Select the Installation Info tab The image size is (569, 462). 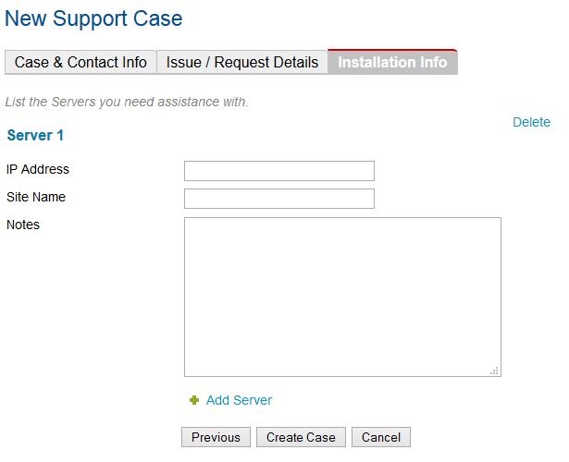[x=392, y=63]
